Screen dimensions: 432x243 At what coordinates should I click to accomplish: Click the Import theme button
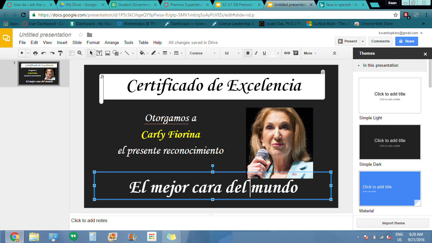click(x=393, y=223)
